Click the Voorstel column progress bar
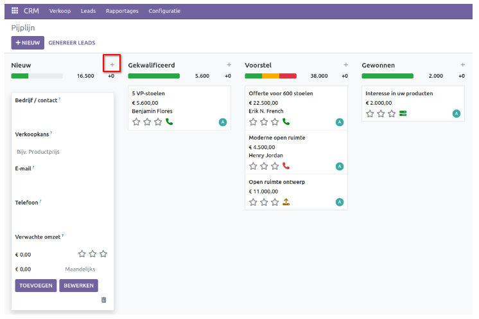This screenshot has height=319, width=479. pyautogui.click(x=270, y=76)
